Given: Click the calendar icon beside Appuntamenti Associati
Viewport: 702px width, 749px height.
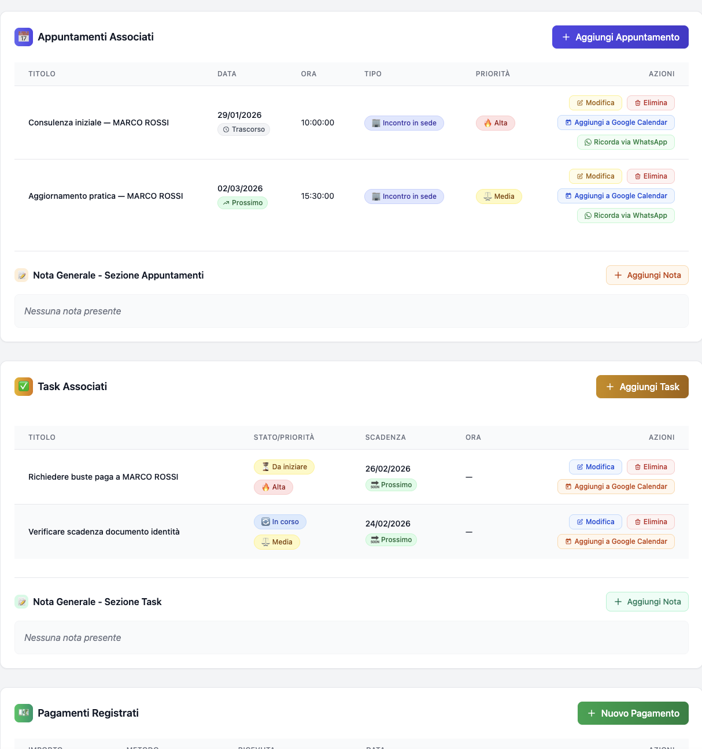Looking at the screenshot, I should [24, 37].
